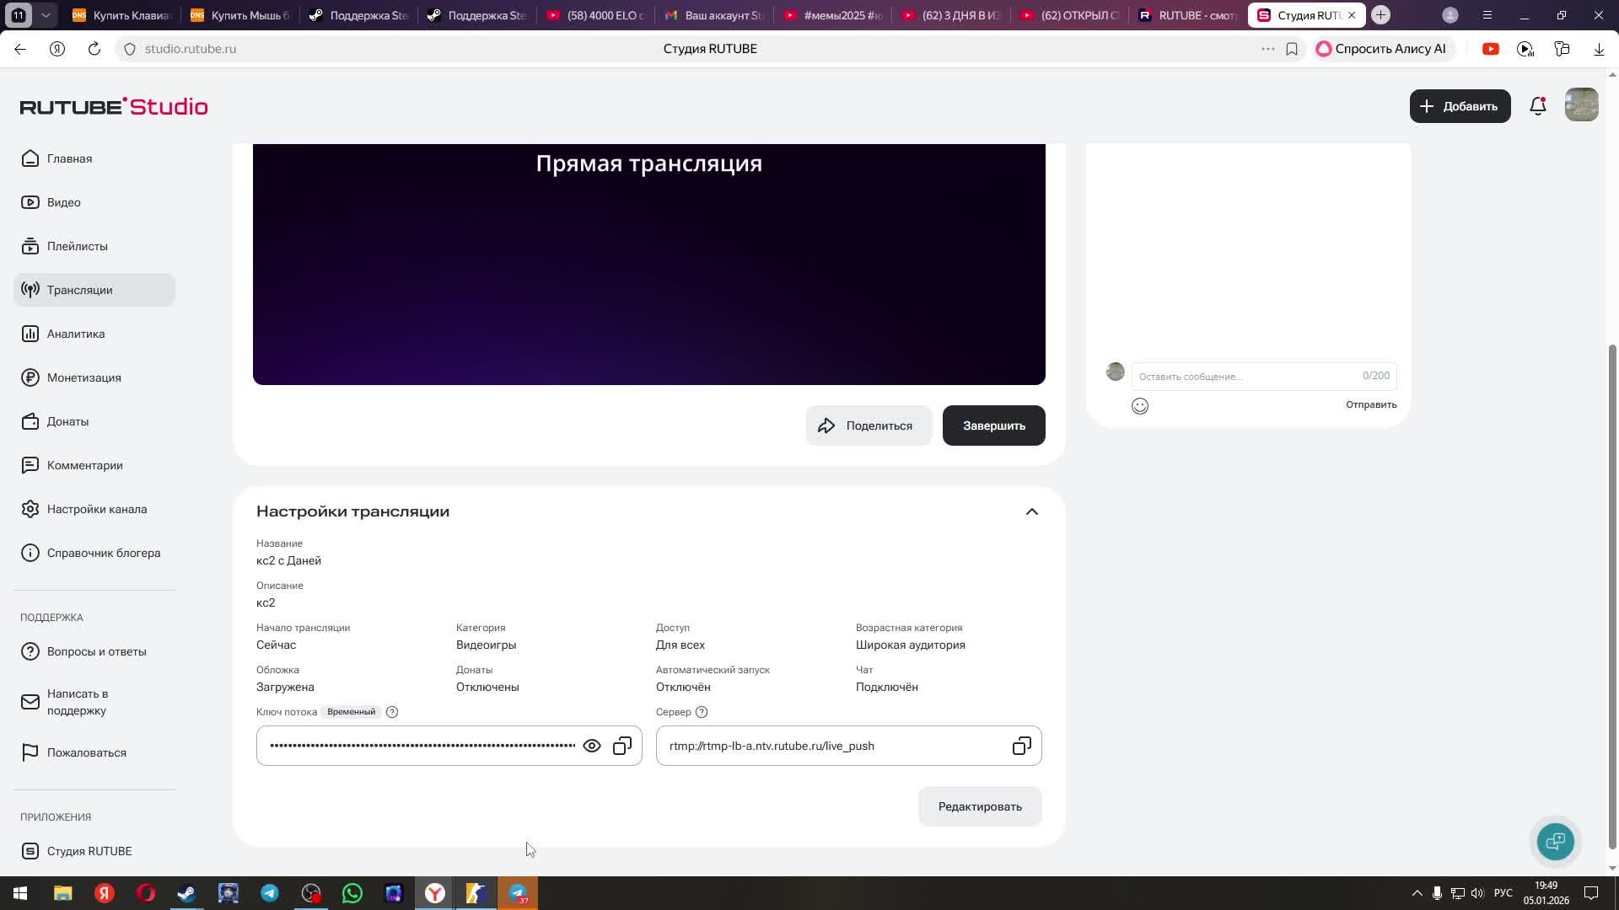
Task: Open Студия RUTUBE app link
Action: click(94, 851)
